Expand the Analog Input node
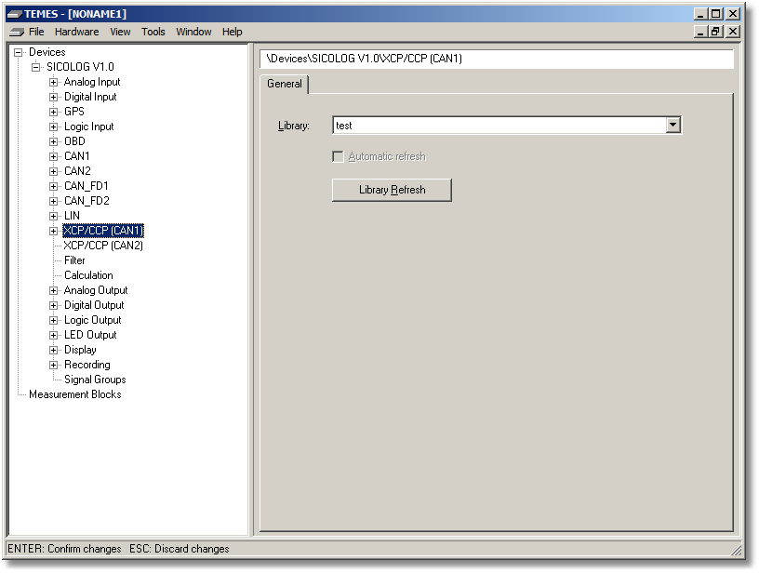The height and width of the screenshot is (573, 759). (54, 82)
